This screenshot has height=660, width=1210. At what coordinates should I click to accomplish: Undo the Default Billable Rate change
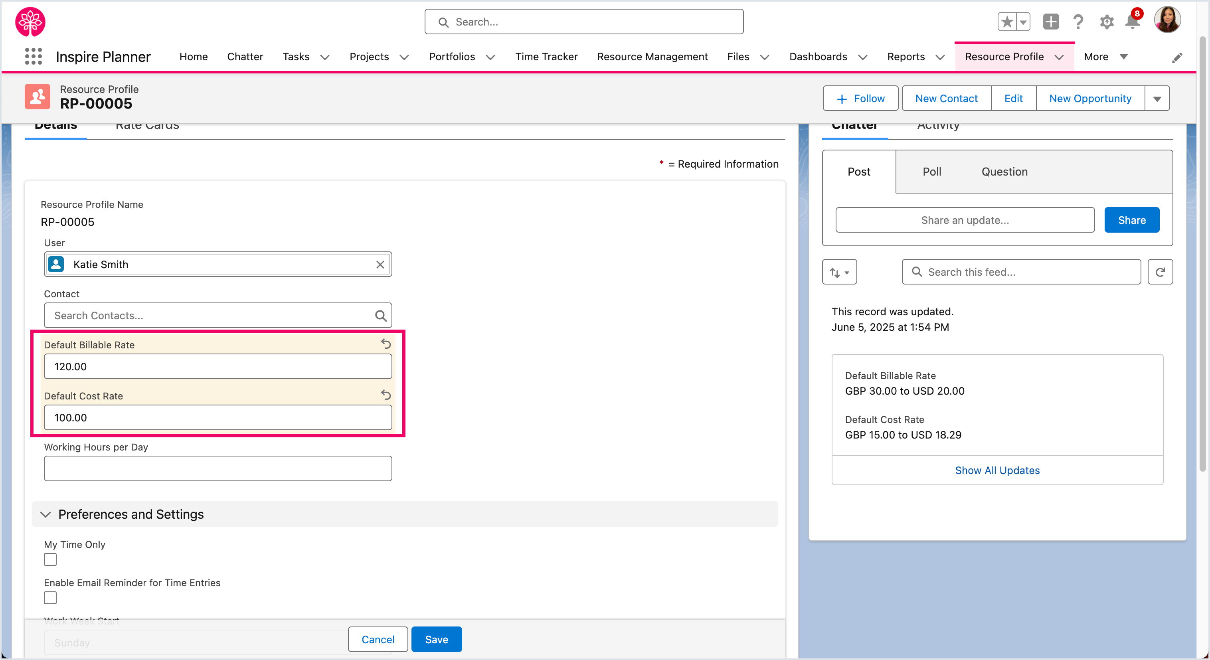click(x=386, y=344)
